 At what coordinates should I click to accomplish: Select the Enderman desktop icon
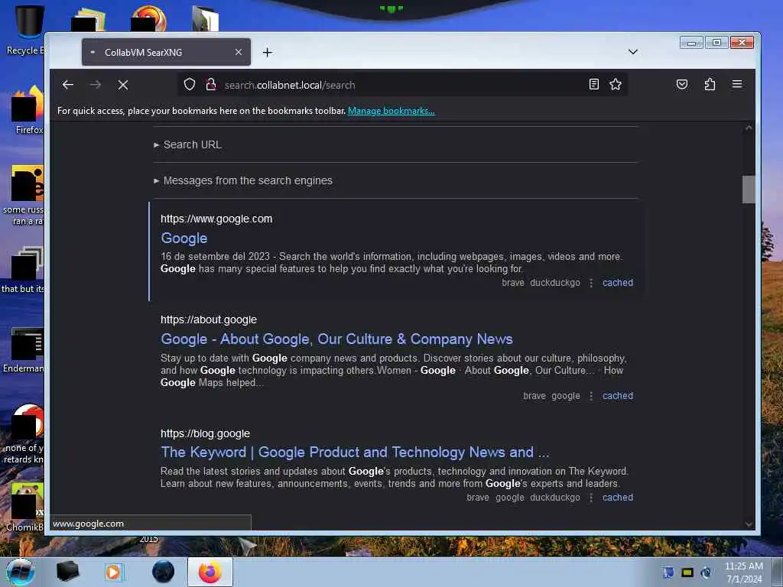click(25, 350)
